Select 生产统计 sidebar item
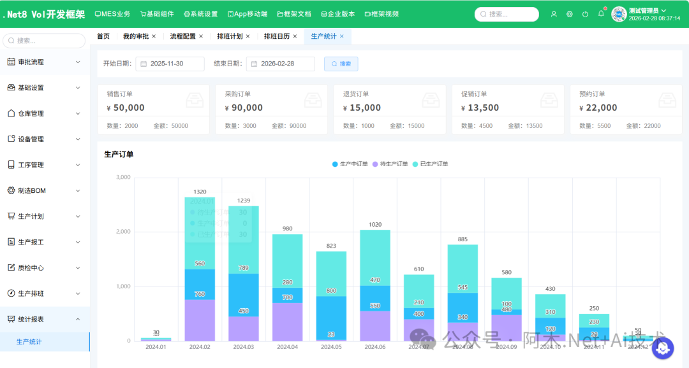This screenshot has width=689, height=368. point(45,342)
